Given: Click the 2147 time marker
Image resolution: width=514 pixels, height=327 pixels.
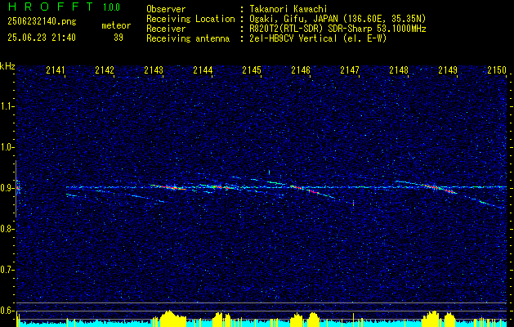Looking at the screenshot, I should click(350, 69).
